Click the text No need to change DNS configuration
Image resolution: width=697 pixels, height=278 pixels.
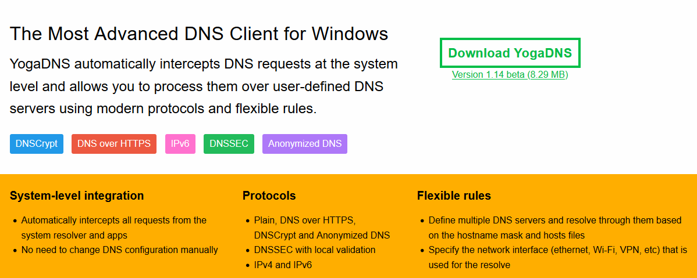click(x=120, y=250)
